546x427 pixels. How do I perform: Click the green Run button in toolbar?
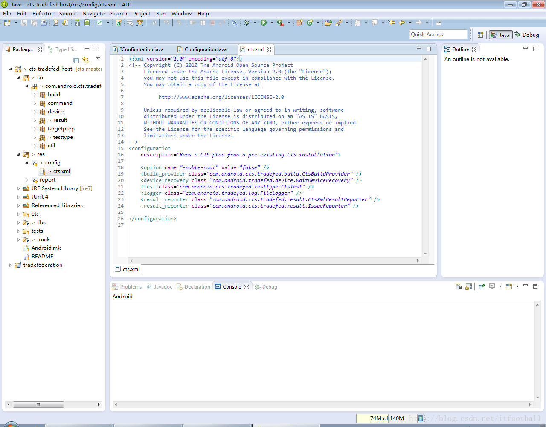[x=264, y=23]
